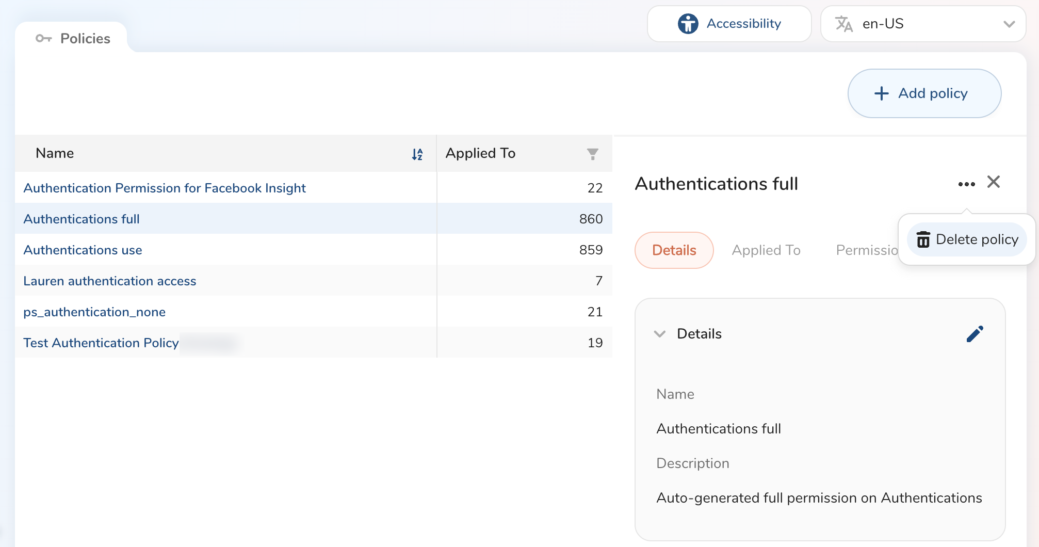Image resolution: width=1039 pixels, height=547 pixels.
Task: Open the Permissions tab
Action: (x=867, y=250)
